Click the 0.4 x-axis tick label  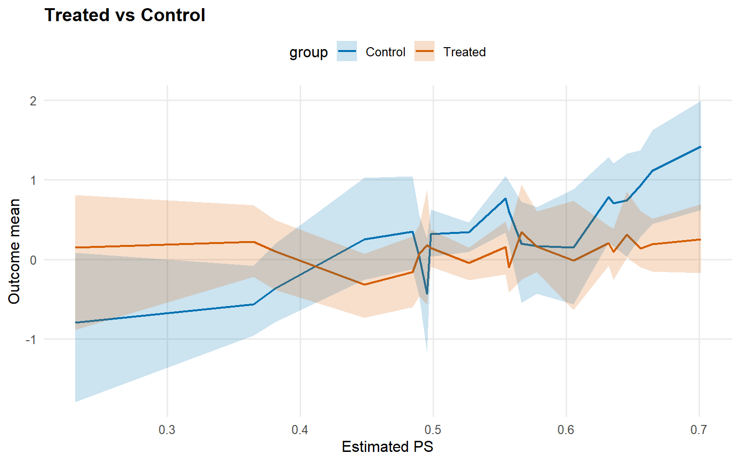pos(300,430)
